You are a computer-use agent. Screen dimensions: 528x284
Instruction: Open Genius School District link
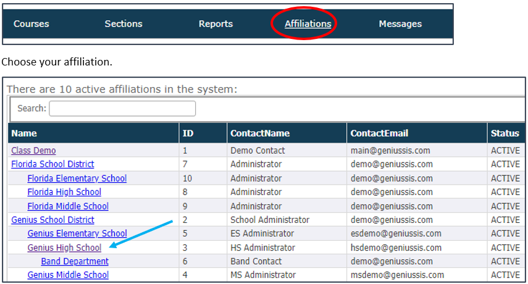coord(52,220)
